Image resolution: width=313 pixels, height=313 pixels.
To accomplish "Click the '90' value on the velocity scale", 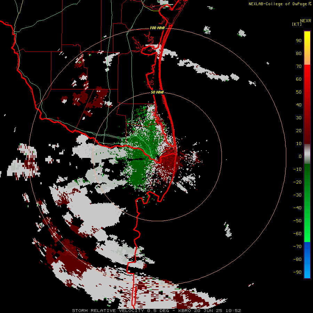I will pos(299,41).
